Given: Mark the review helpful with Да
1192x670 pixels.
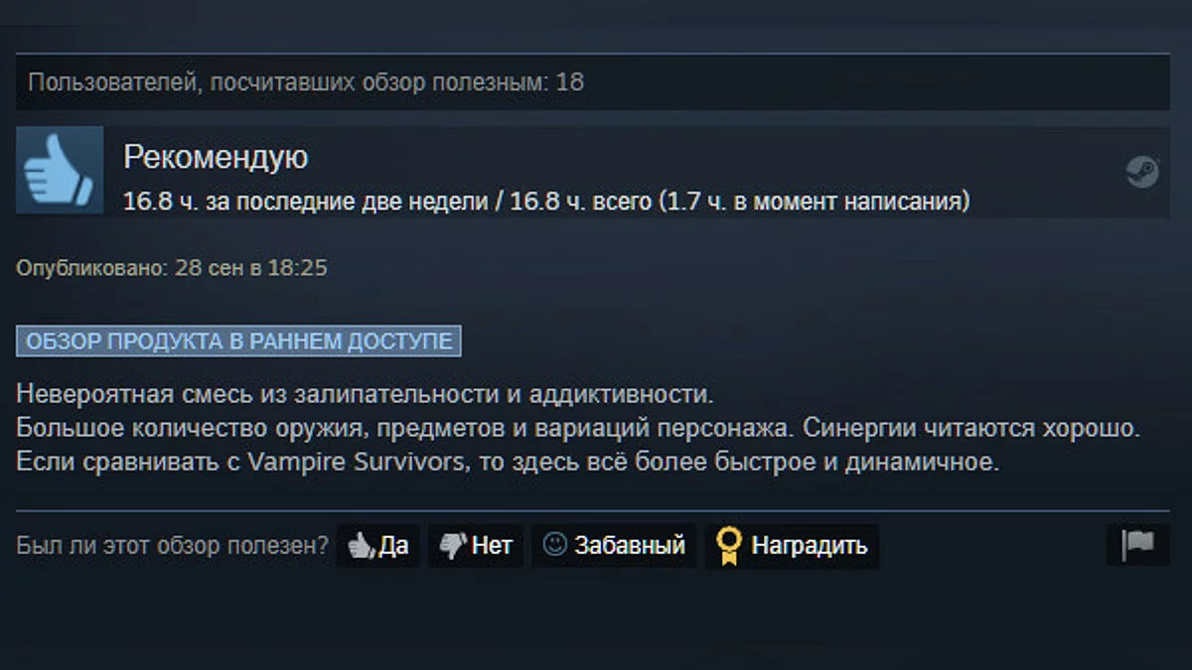Looking at the screenshot, I should click(377, 546).
